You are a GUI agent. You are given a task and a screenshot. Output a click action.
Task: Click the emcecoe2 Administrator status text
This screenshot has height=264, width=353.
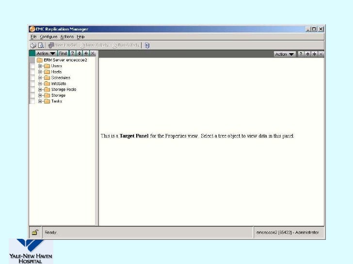[x=288, y=233]
